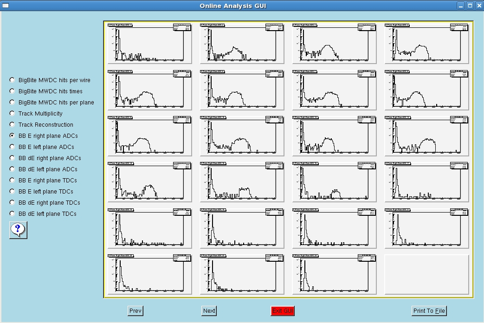Click the Raw ADC 23 histogram

(242, 274)
